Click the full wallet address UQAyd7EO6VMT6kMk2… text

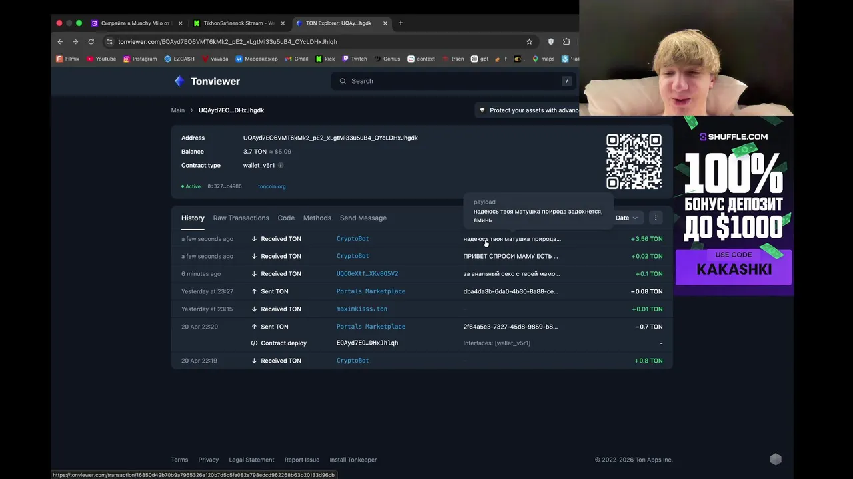point(331,138)
